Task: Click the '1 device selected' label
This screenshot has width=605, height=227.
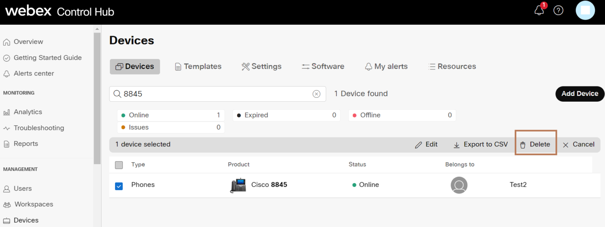Action: coord(143,144)
